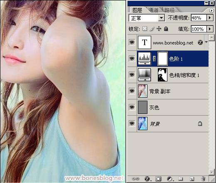Create new fill or adjustment layer
Image resolution: width=216 pixels, height=183 pixels.
click(170, 179)
